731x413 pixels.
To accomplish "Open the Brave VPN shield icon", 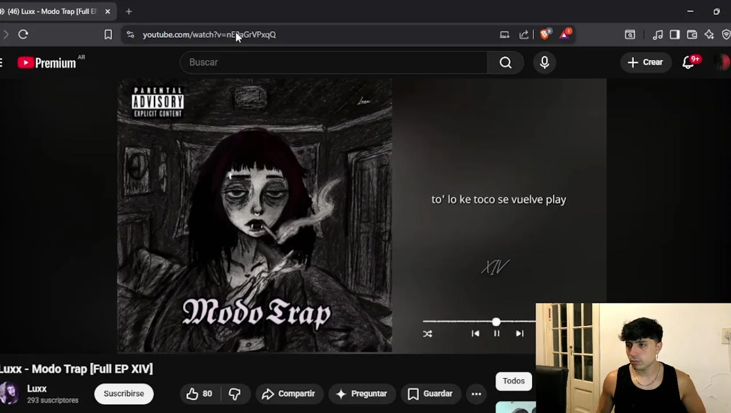I will click(726, 34).
